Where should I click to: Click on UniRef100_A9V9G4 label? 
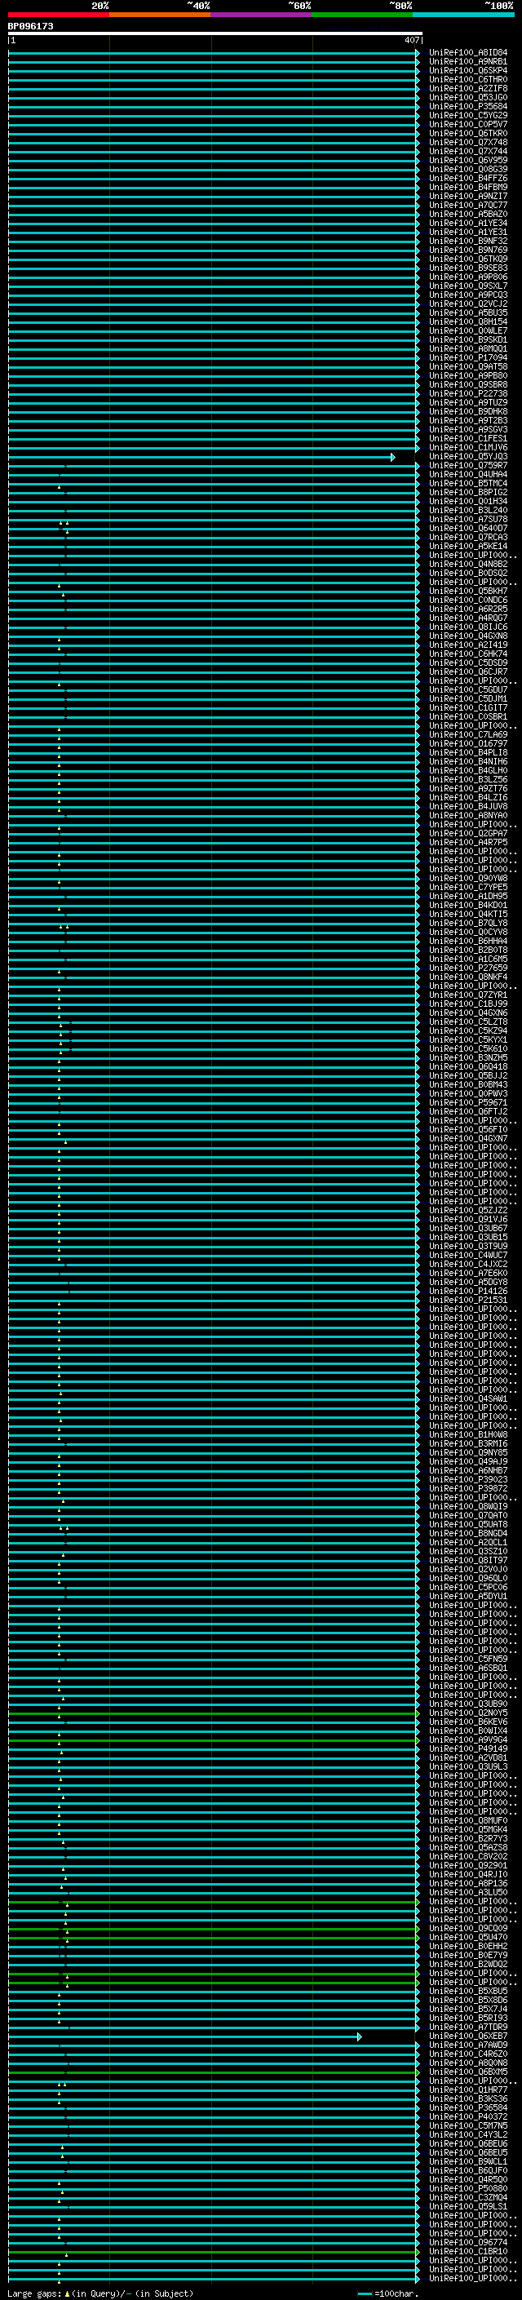click(468, 1739)
